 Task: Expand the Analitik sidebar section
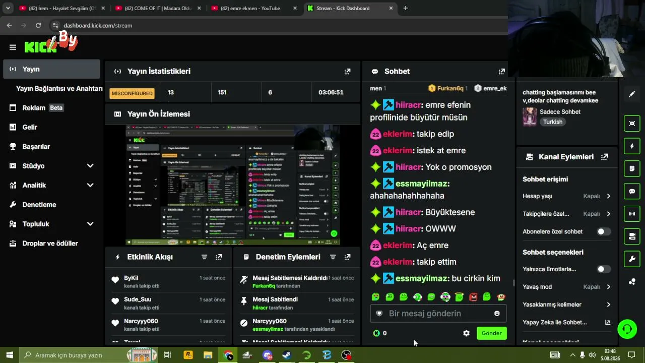90,185
